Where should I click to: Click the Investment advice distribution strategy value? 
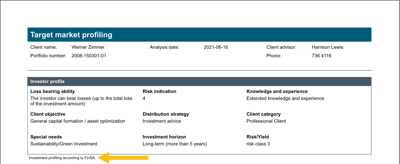[161, 121]
